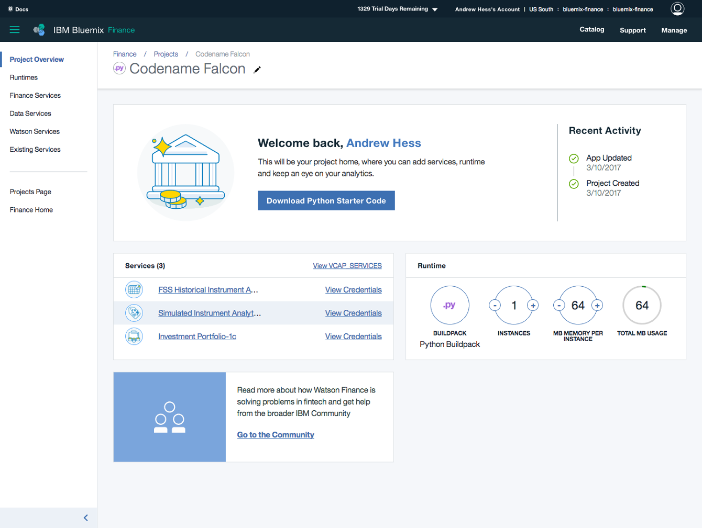Screen dimensions: 702x528
Task: Open the bluemix-finance organization selector
Action: click(x=583, y=9)
